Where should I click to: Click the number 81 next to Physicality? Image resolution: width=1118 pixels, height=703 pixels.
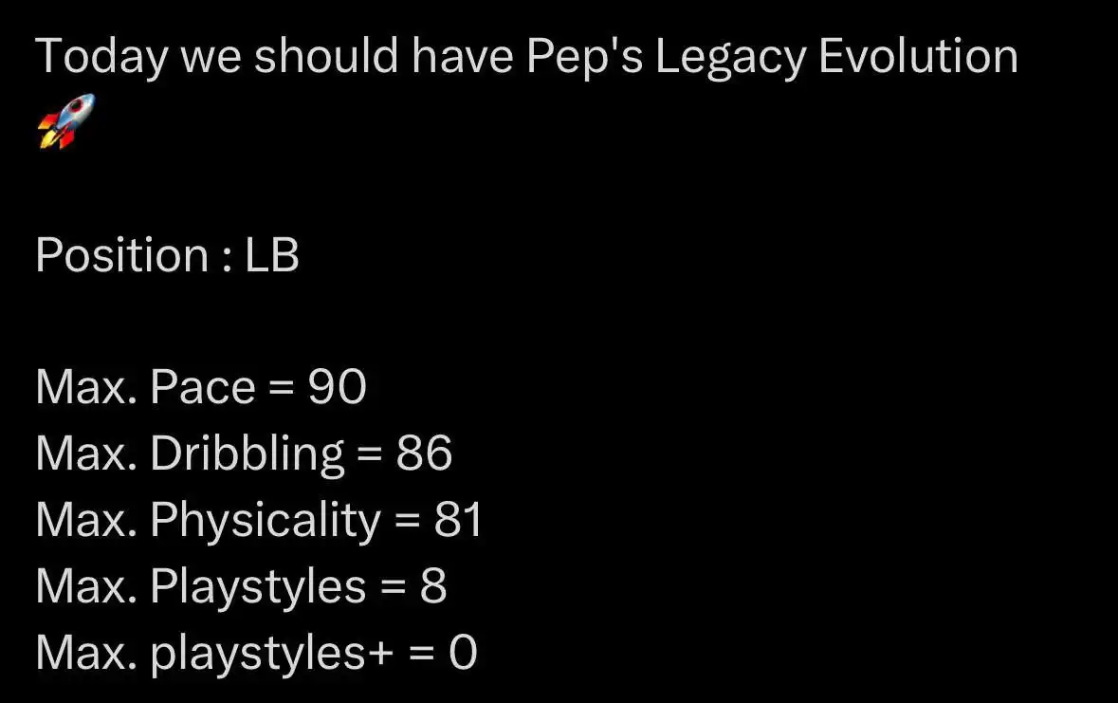coord(458,520)
